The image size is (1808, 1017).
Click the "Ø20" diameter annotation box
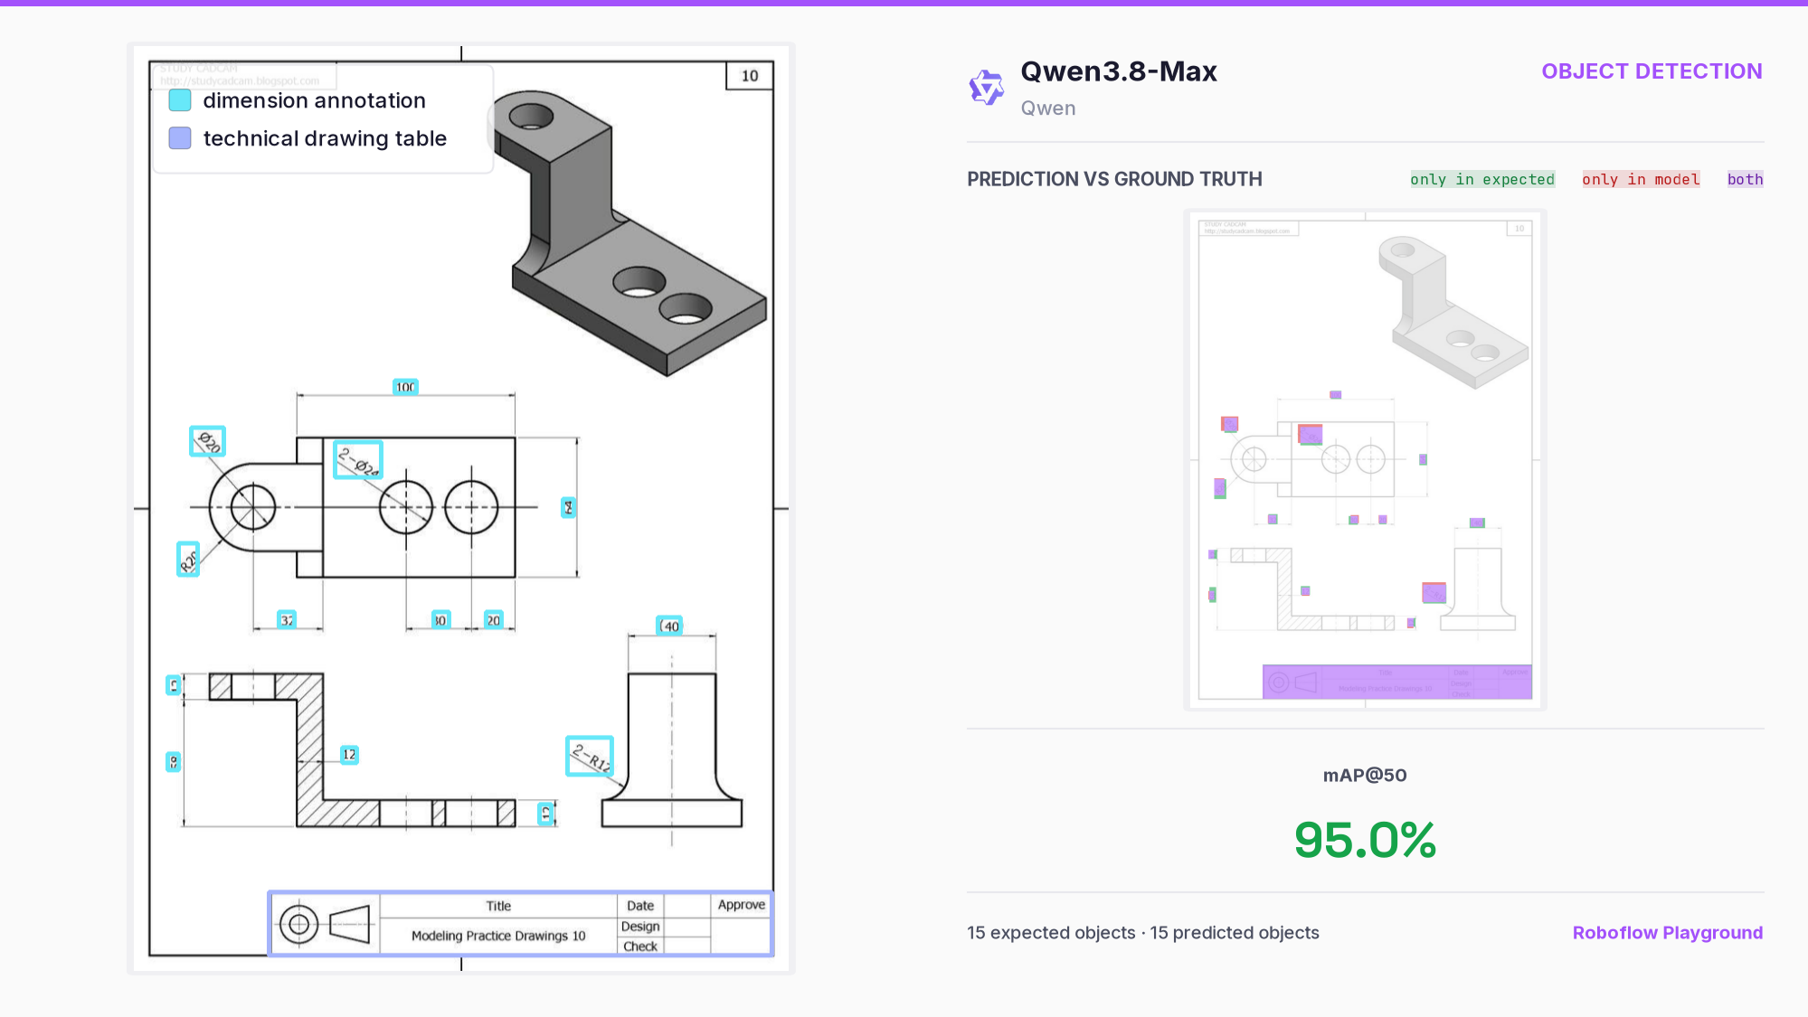pos(207,441)
